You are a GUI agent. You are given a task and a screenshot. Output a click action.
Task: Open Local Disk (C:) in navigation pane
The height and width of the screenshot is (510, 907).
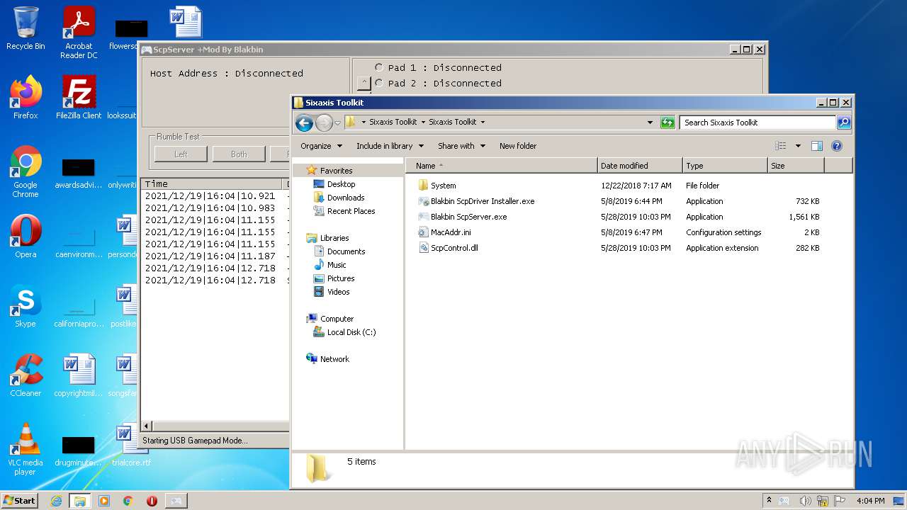pos(351,332)
